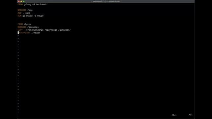Click the '/app/meugo' source path

click(x=51, y=30)
